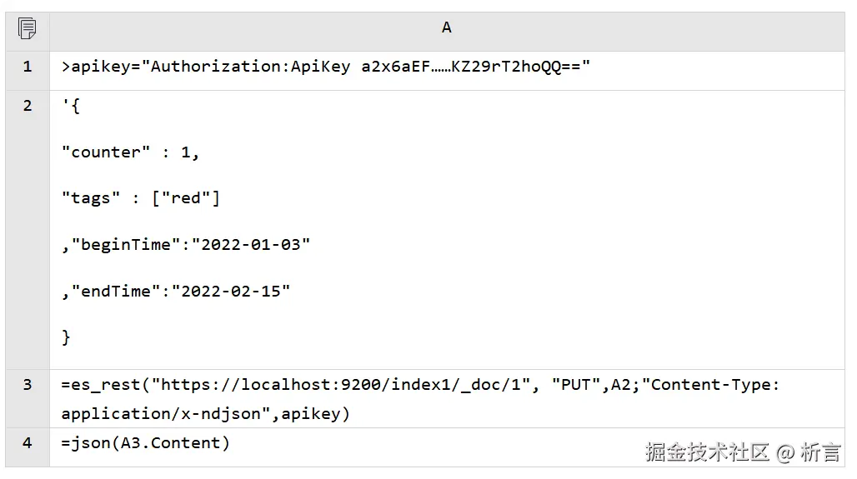Click the copy-script icon in the top-left corner
This screenshot has width=857, height=479.
[27, 28]
